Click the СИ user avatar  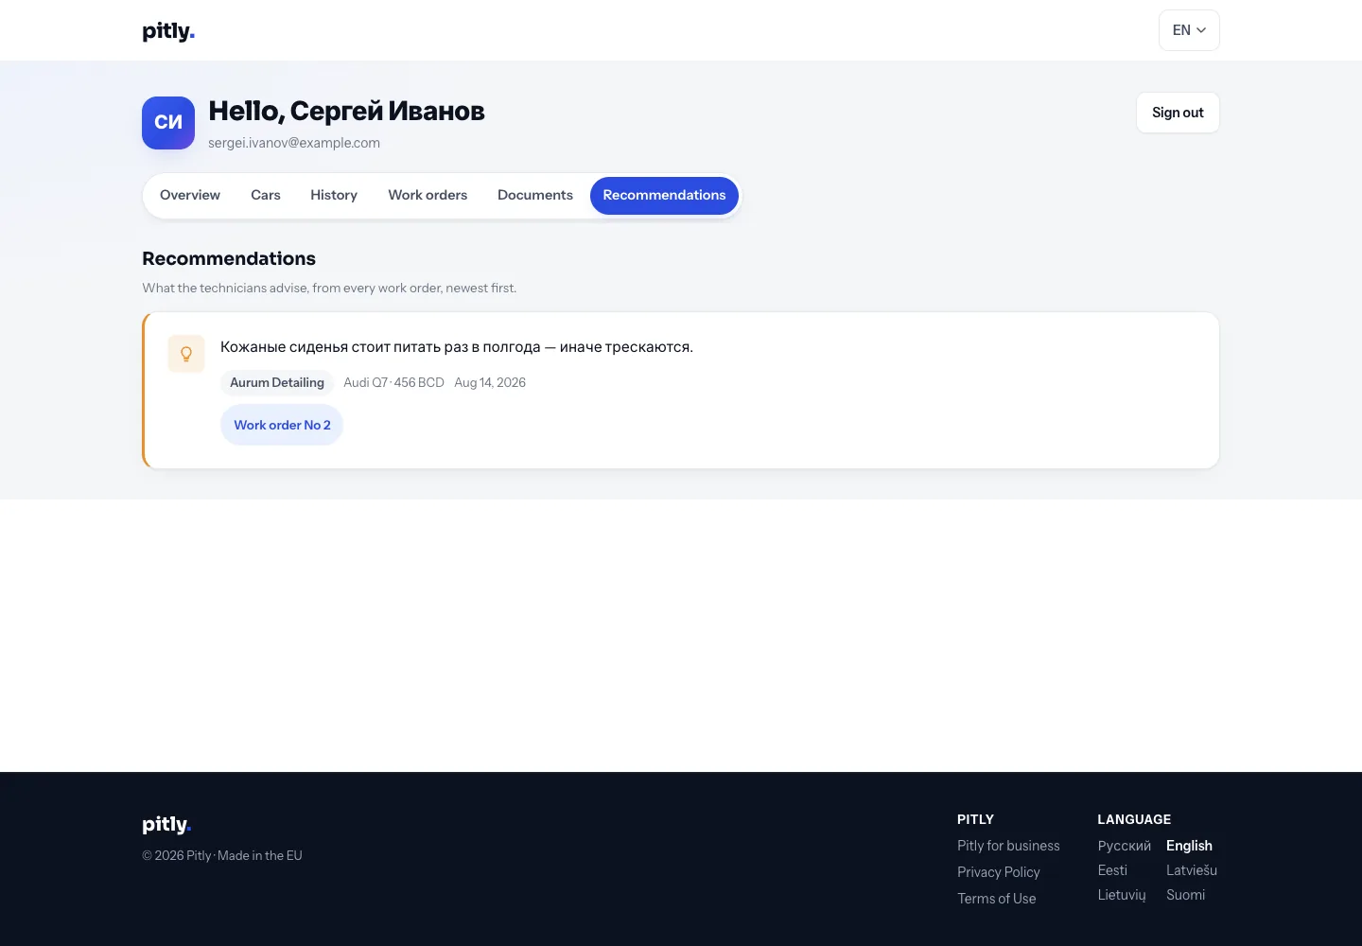pos(168,123)
